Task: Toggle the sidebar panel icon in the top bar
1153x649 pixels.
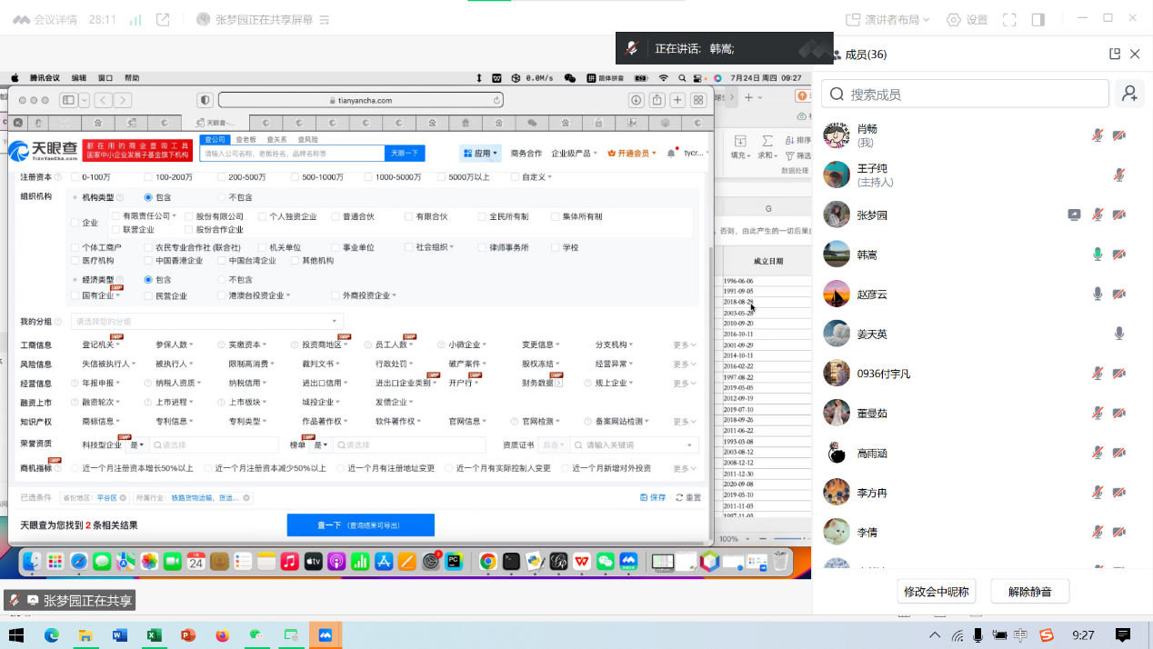Action: [x=1038, y=19]
